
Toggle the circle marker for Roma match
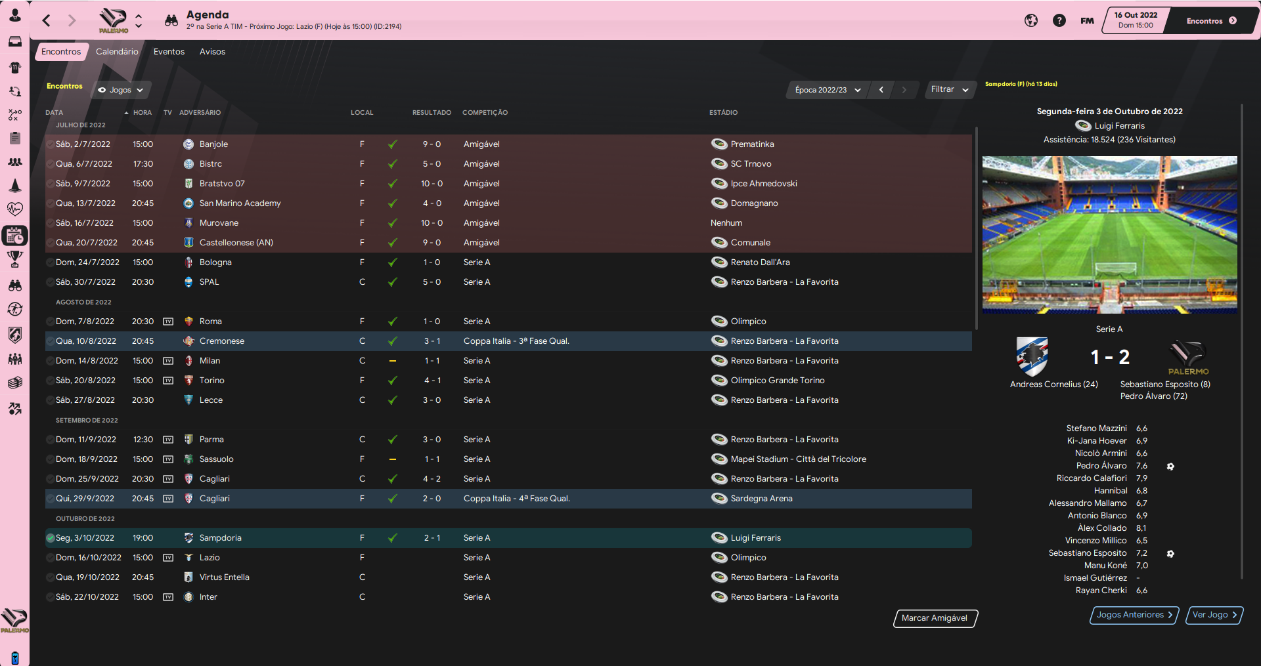click(x=50, y=322)
